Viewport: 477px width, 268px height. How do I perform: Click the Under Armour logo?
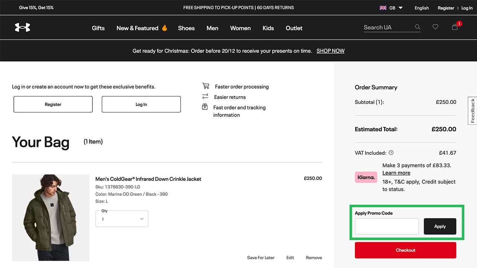pyautogui.click(x=22, y=27)
